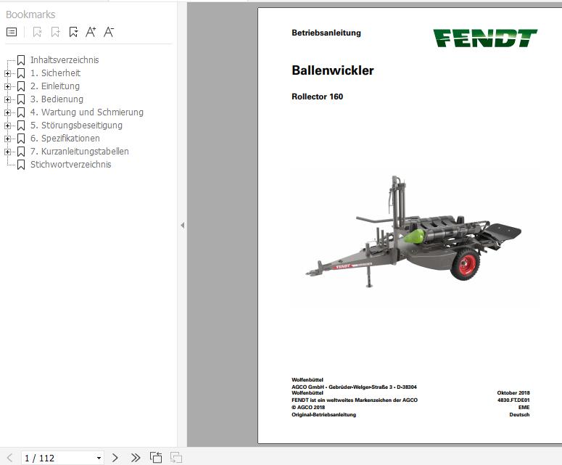562x465 pixels.
Task: Expand the 6. Spezifikationen bookmark
Action: coord(7,139)
